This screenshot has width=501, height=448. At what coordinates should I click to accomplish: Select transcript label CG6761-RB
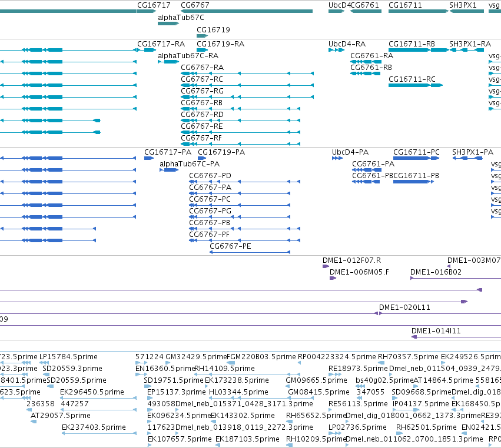point(371,68)
